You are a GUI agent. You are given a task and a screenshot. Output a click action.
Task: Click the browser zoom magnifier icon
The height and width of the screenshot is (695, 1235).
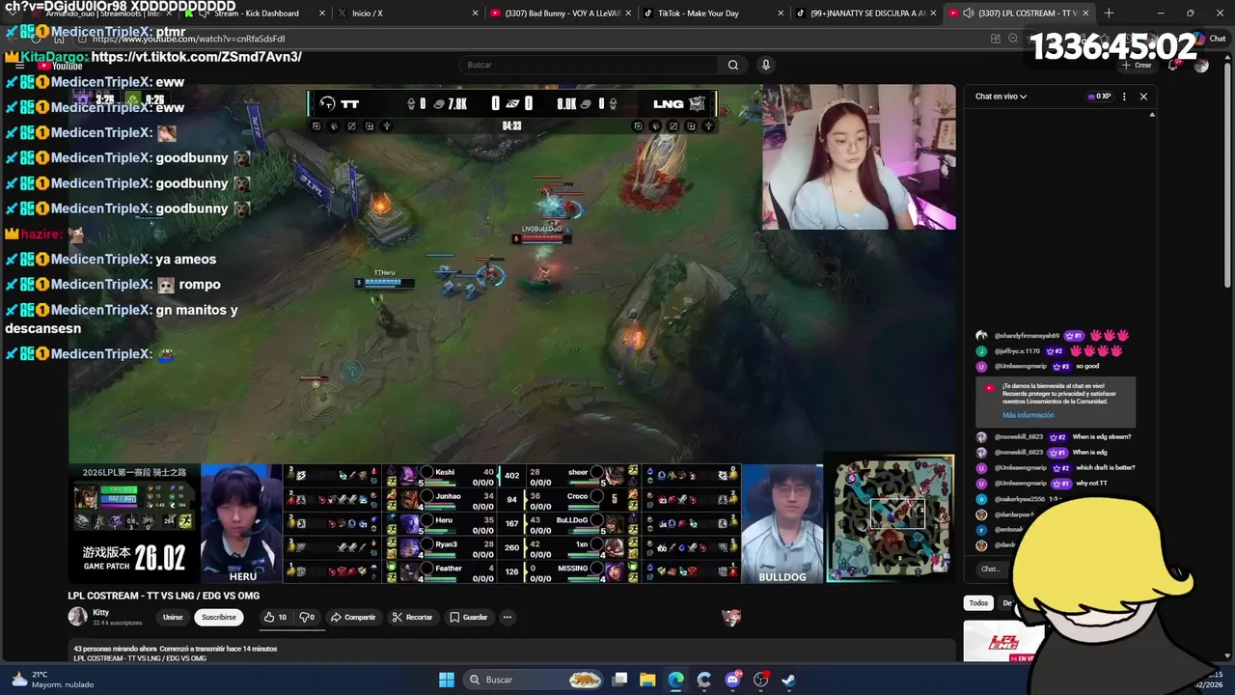tap(1013, 39)
